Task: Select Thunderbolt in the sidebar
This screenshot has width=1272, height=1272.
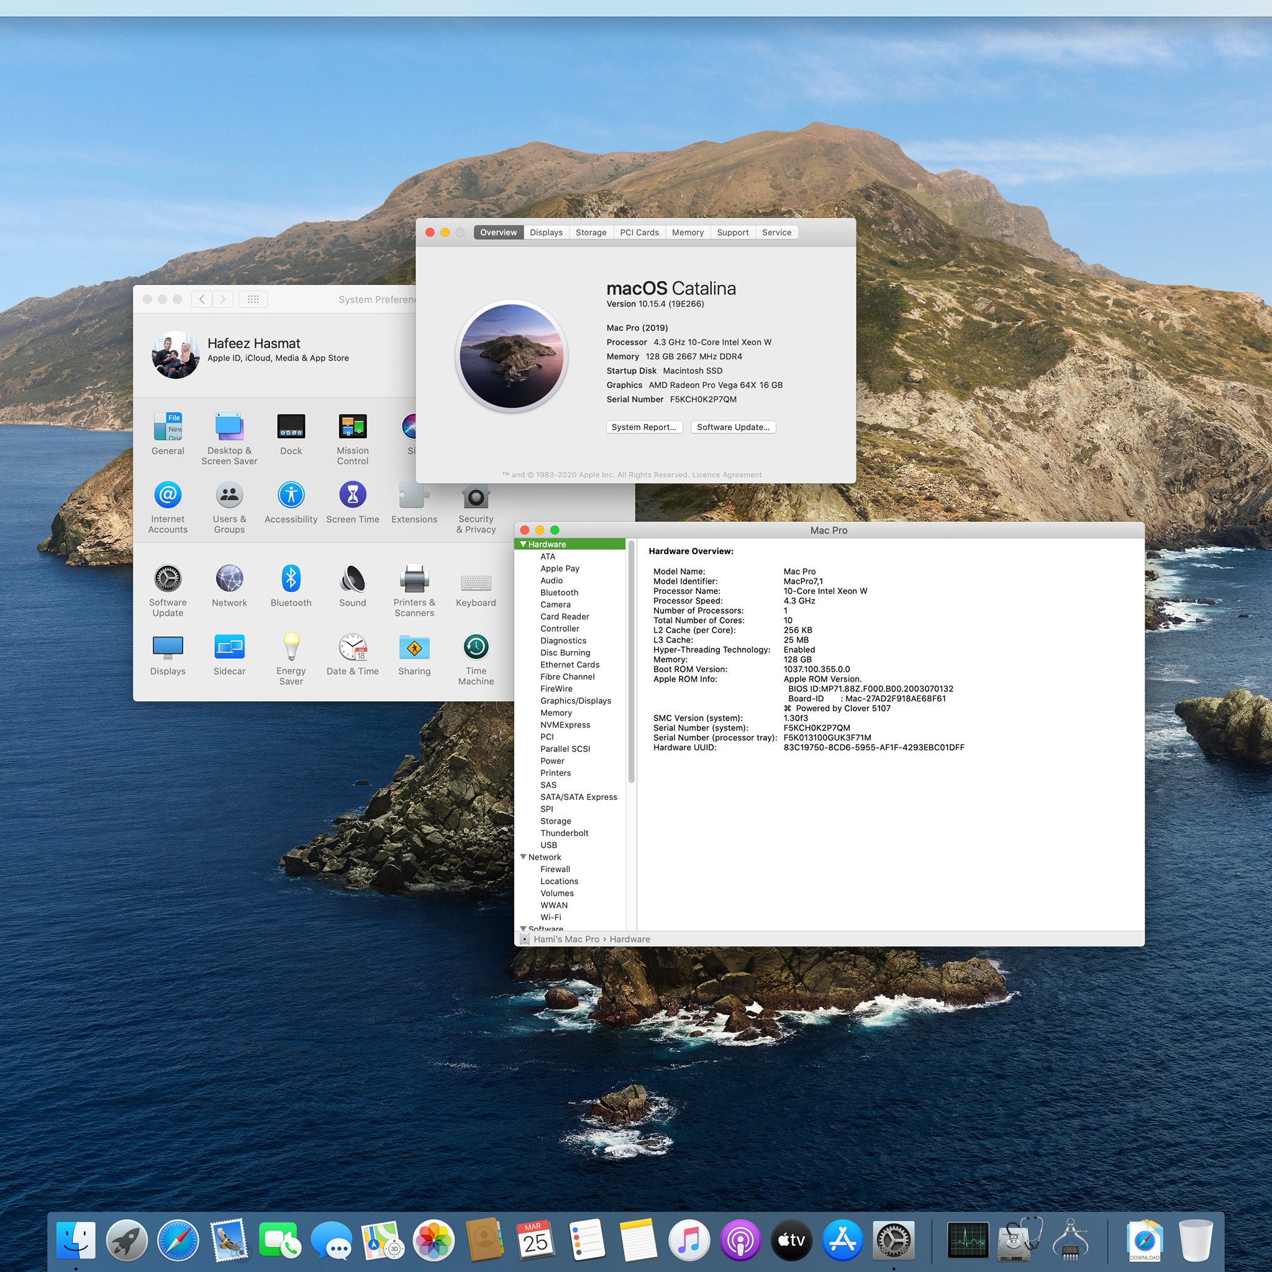Action: [565, 833]
